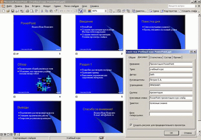Open the Undo history dropdown arrow
Image resolution: width=201 pixels, height=140 pixels.
[65, 11]
